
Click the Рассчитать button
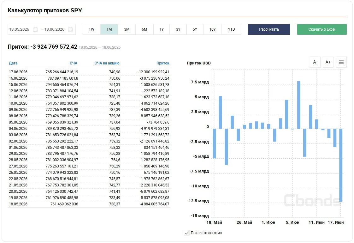coord(269,29)
